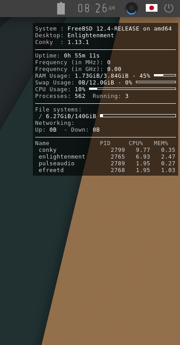Click the Name column header
The height and width of the screenshot is (345, 180).
pyautogui.click(x=42, y=143)
